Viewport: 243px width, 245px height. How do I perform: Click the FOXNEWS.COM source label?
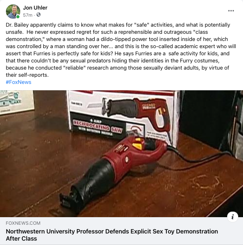[x=23, y=223]
